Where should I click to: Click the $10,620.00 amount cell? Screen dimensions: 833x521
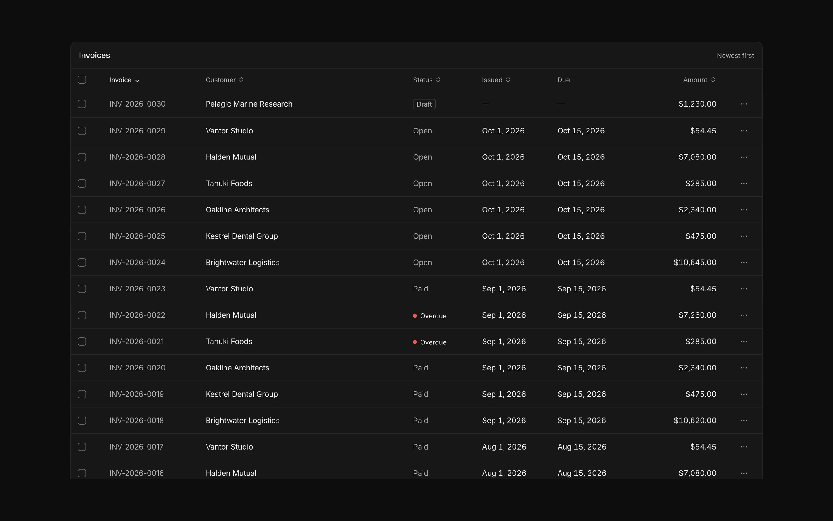tap(695, 421)
